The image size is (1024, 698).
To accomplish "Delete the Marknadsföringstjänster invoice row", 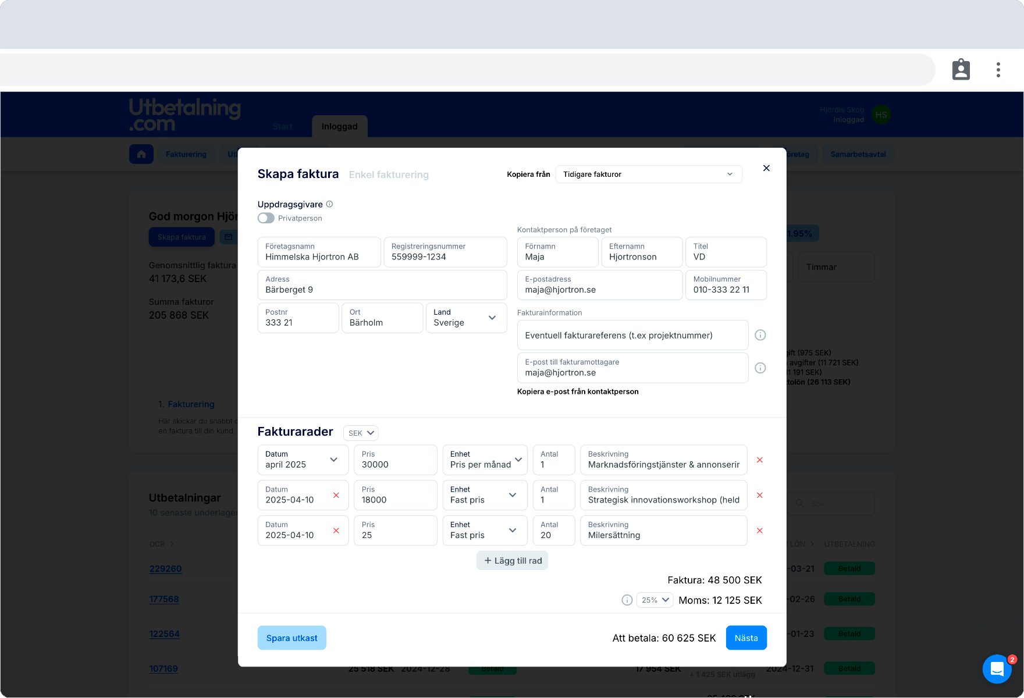I will point(760,460).
